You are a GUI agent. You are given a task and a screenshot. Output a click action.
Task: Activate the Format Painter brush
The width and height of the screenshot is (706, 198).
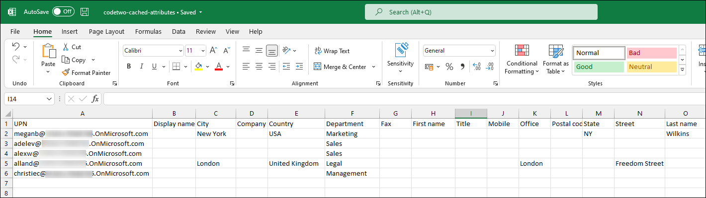click(87, 73)
